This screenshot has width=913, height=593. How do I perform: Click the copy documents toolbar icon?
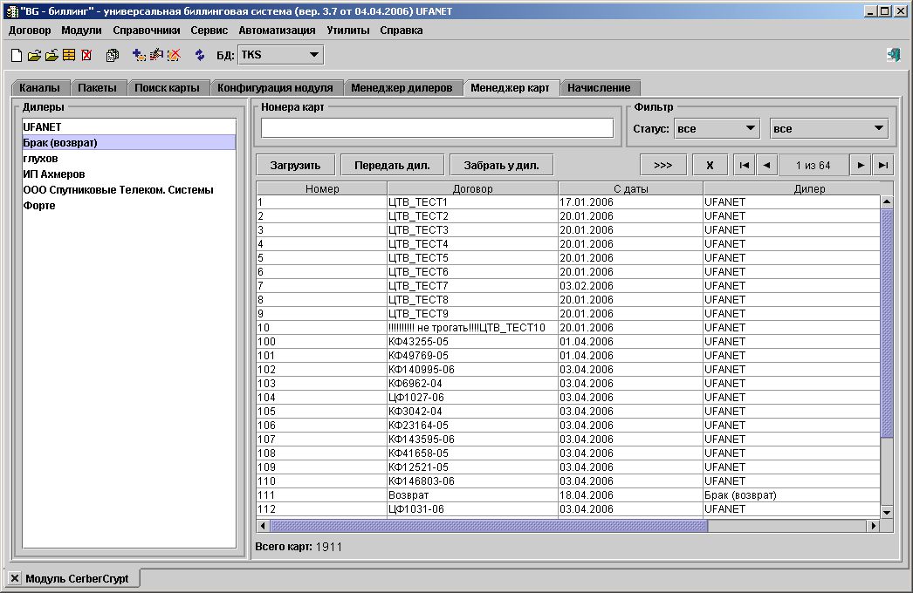113,55
